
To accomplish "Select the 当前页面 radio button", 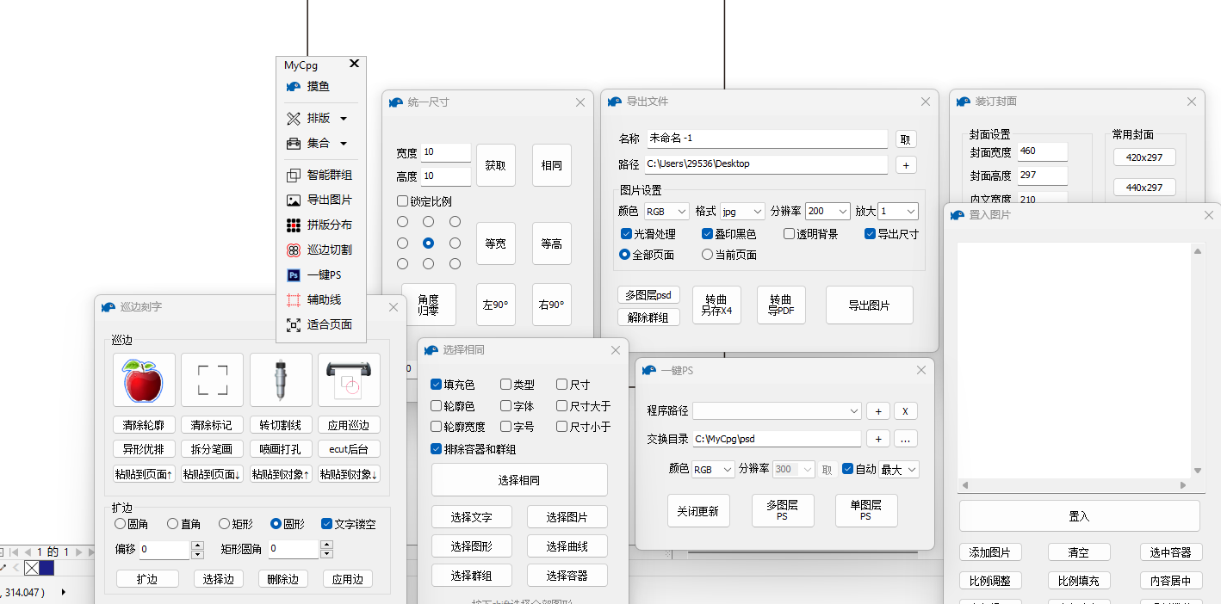I will (708, 255).
